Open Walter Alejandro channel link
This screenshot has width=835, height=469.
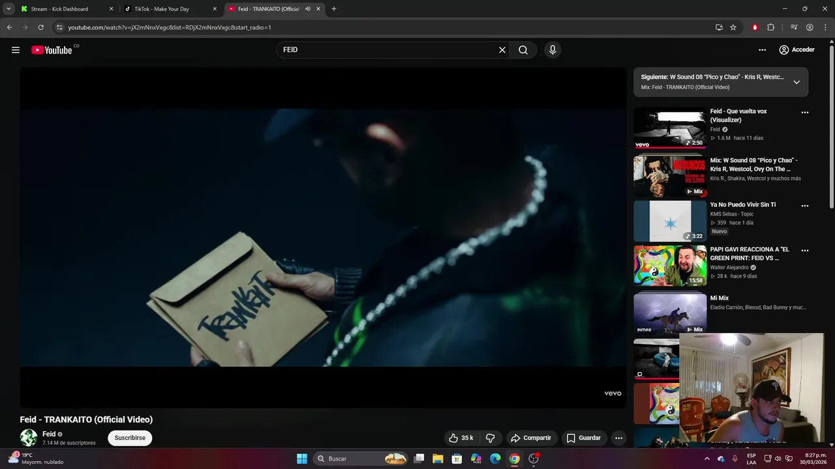pos(729,267)
